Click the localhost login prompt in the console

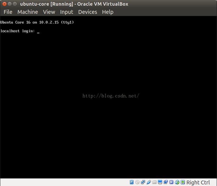coord(18,31)
